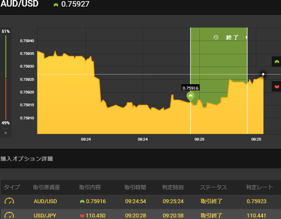
Task: Click the expiry time 09:20:58
Action: [x=173, y=215]
